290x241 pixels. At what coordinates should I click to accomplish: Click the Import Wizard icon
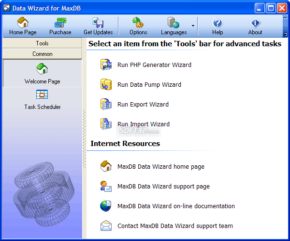tap(106, 124)
